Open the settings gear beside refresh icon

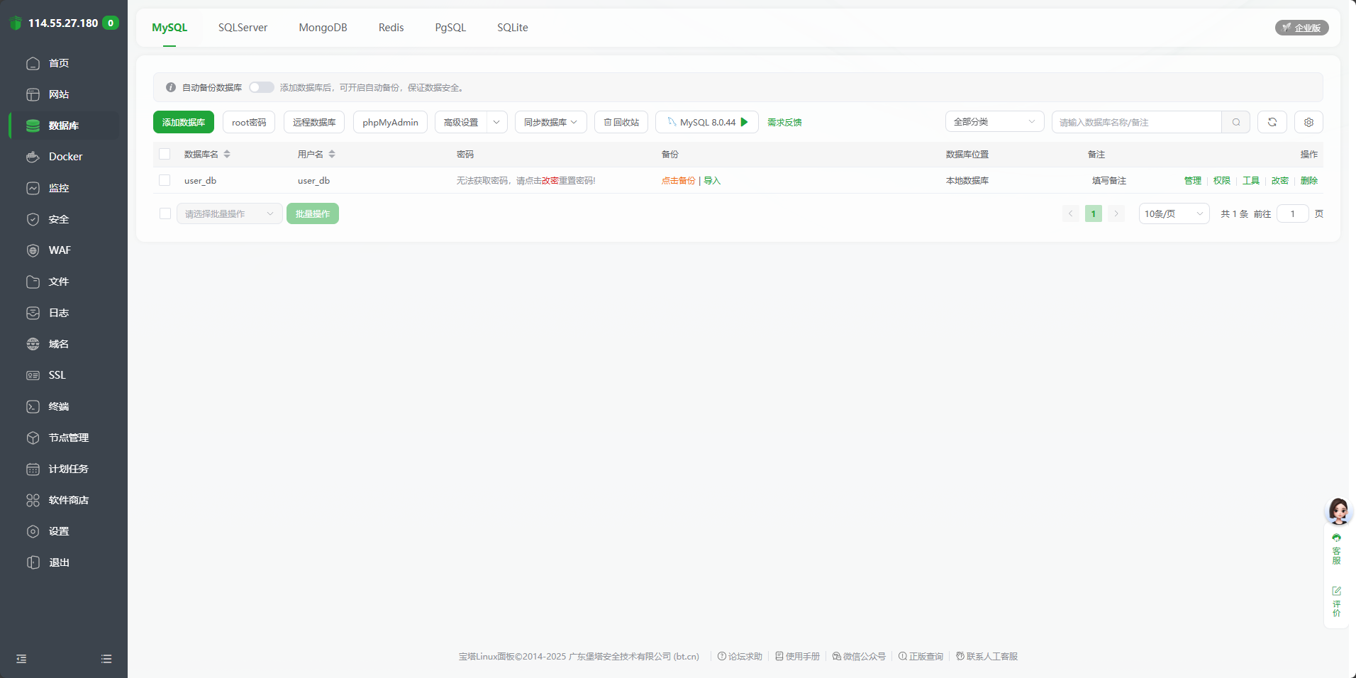pyautogui.click(x=1308, y=121)
